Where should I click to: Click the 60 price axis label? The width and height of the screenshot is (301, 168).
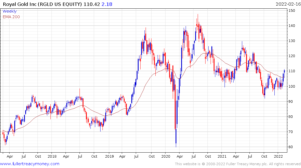[291, 147]
